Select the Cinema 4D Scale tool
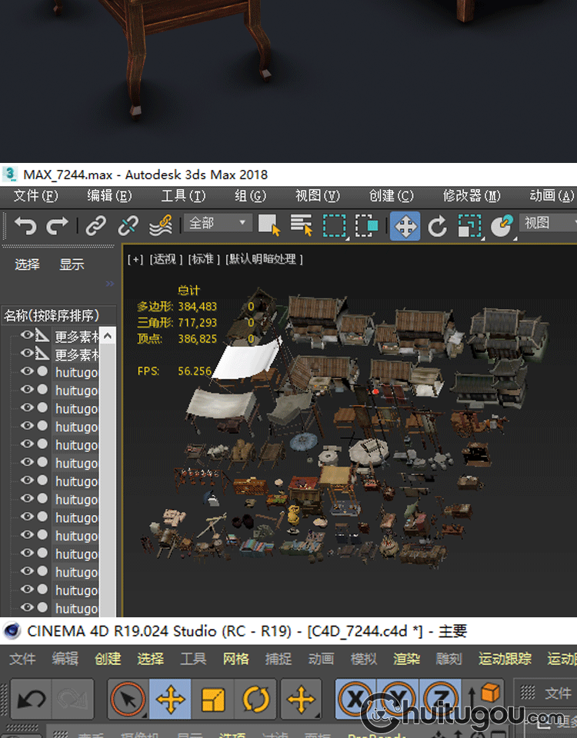Viewport: 577px width, 738px height. click(x=212, y=700)
